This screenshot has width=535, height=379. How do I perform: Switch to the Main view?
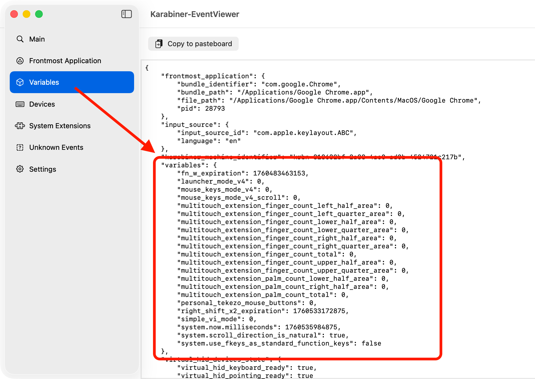[x=37, y=39]
